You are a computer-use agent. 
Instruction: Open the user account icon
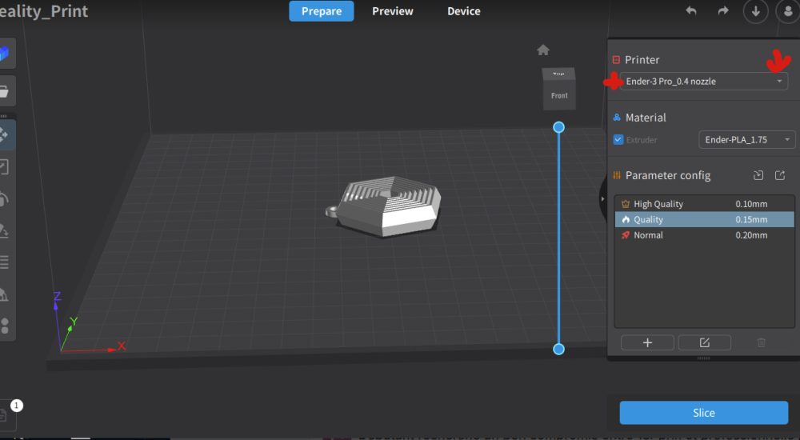coord(788,11)
